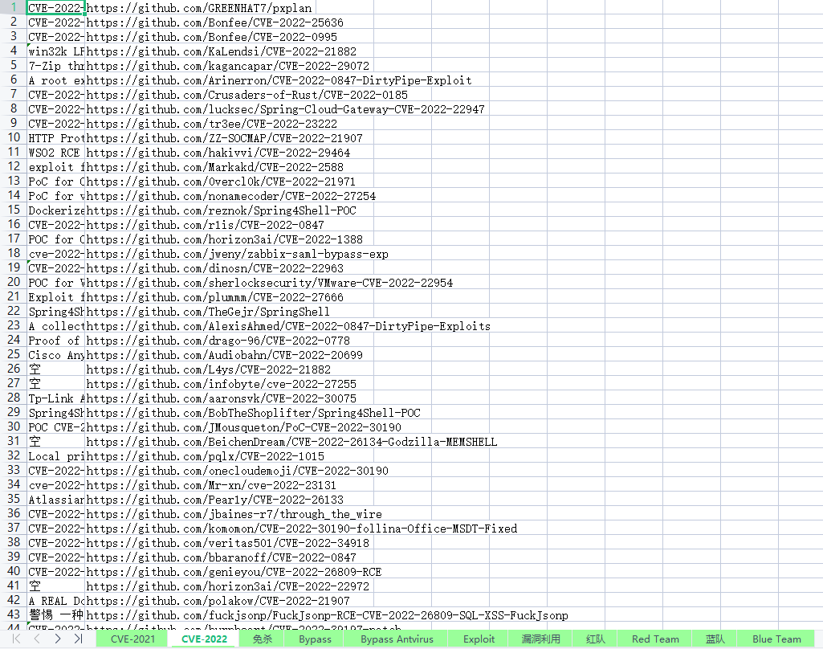Go to previous sheet arrow
Image resolution: width=823 pixels, height=649 pixels.
click(x=37, y=639)
